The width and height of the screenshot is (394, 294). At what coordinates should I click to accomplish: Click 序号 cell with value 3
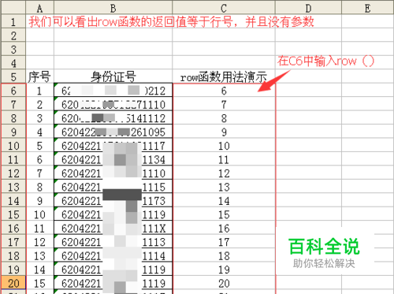[x=39, y=118]
